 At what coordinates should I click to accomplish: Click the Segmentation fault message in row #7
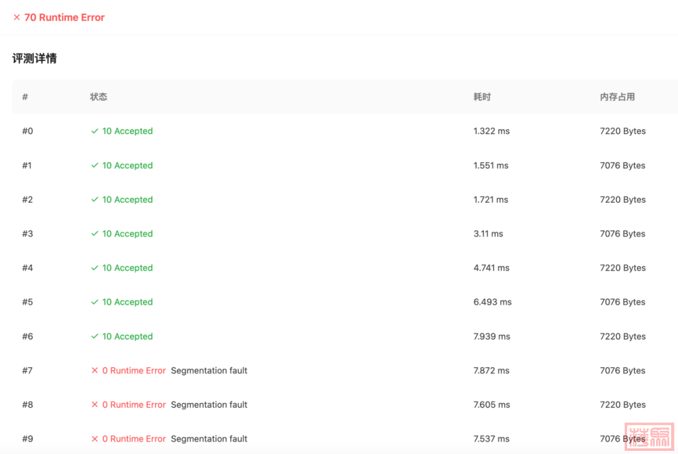(209, 370)
